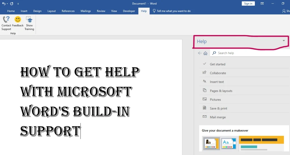Switch to the Design tab
Image resolution: width=290 pixels, height=155 pixels.
pyautogui.click(x=37, y=11)
